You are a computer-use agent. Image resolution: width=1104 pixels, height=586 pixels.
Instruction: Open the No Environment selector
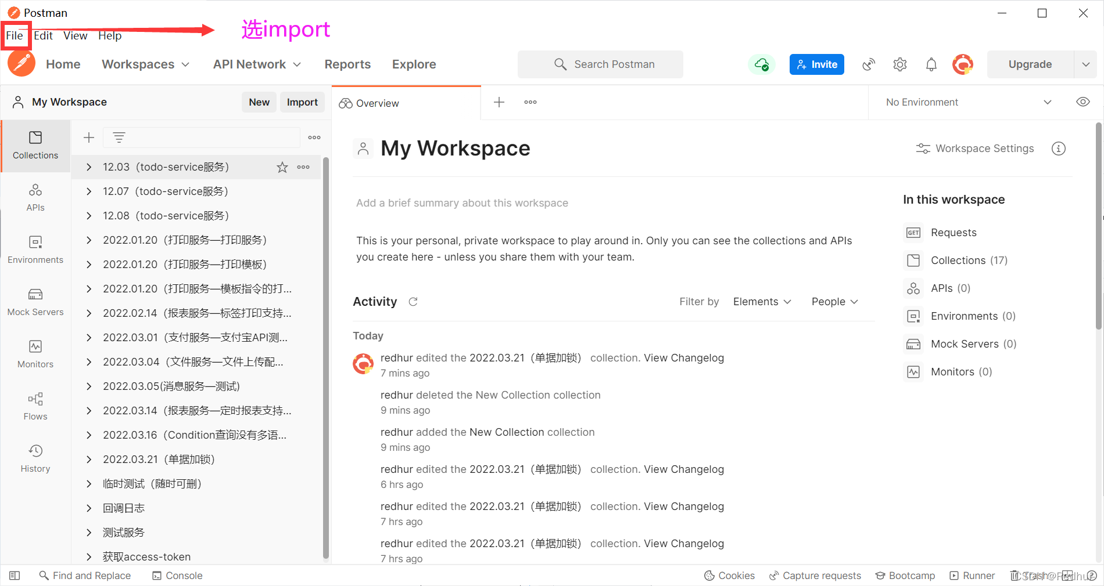coord(969,102)
